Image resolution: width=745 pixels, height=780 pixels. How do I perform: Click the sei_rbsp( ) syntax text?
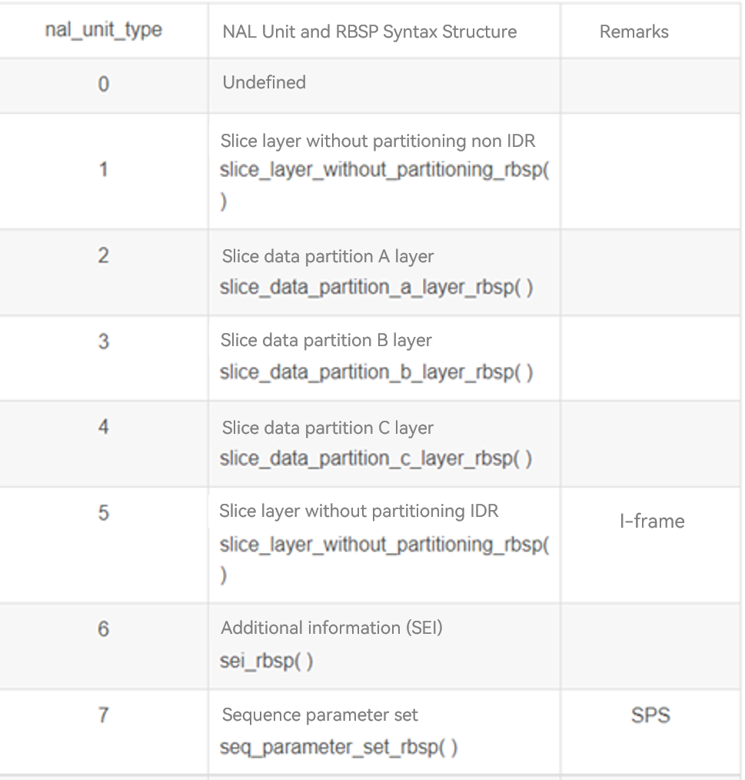[266, 661]
